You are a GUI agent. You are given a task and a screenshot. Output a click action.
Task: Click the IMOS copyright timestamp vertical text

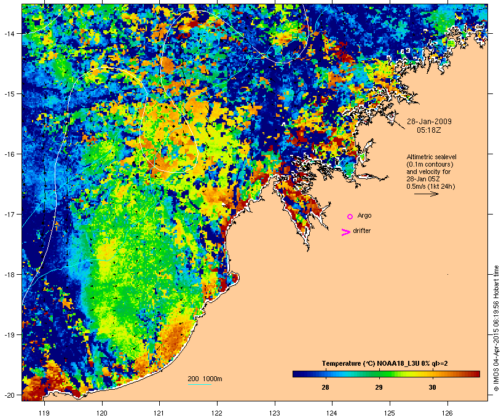coord(496,329)
